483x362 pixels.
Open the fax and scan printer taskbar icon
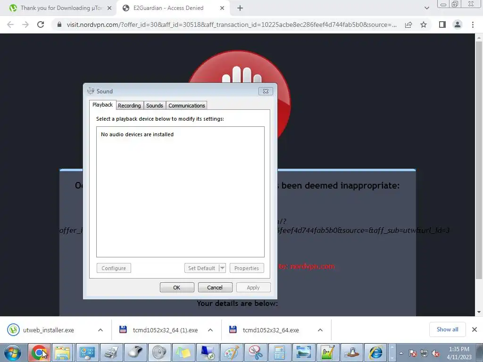pyautogui.click(x=111, y=353)
